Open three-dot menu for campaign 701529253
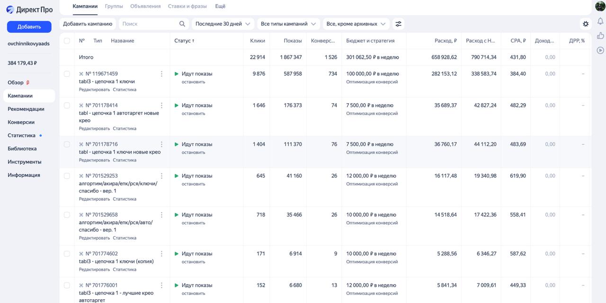The image size is (606, 303). (x=161, y=176)
